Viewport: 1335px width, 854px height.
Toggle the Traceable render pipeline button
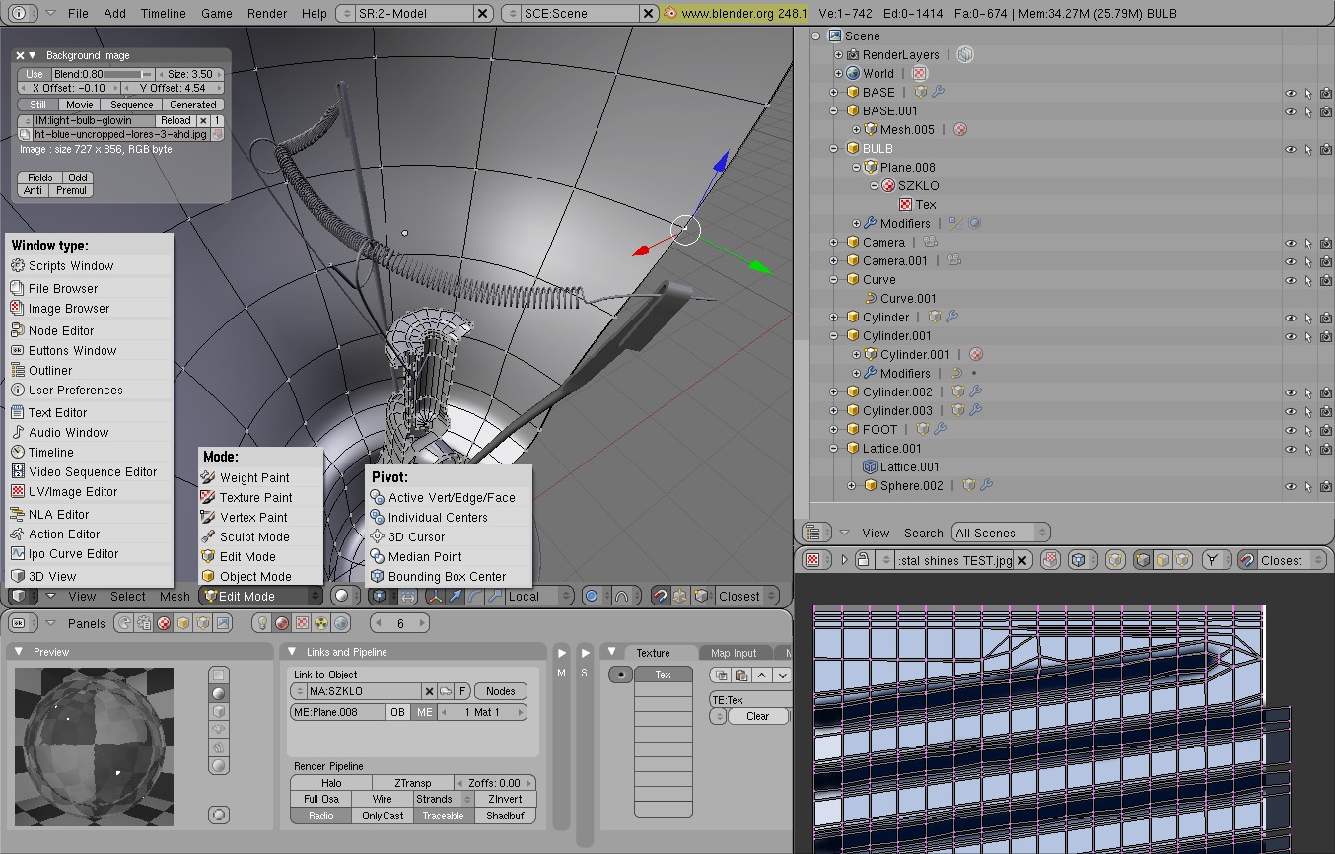tap(443, 816)
